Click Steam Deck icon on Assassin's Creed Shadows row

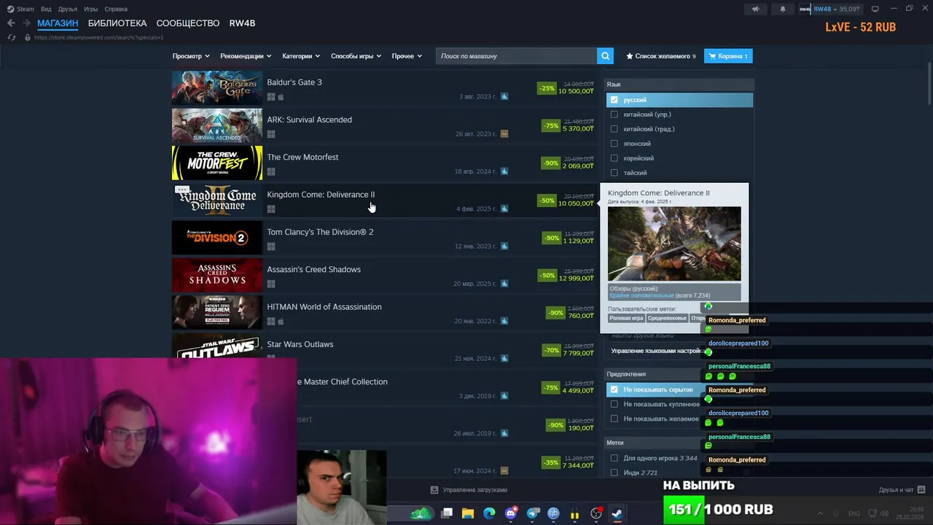point(504,284)
